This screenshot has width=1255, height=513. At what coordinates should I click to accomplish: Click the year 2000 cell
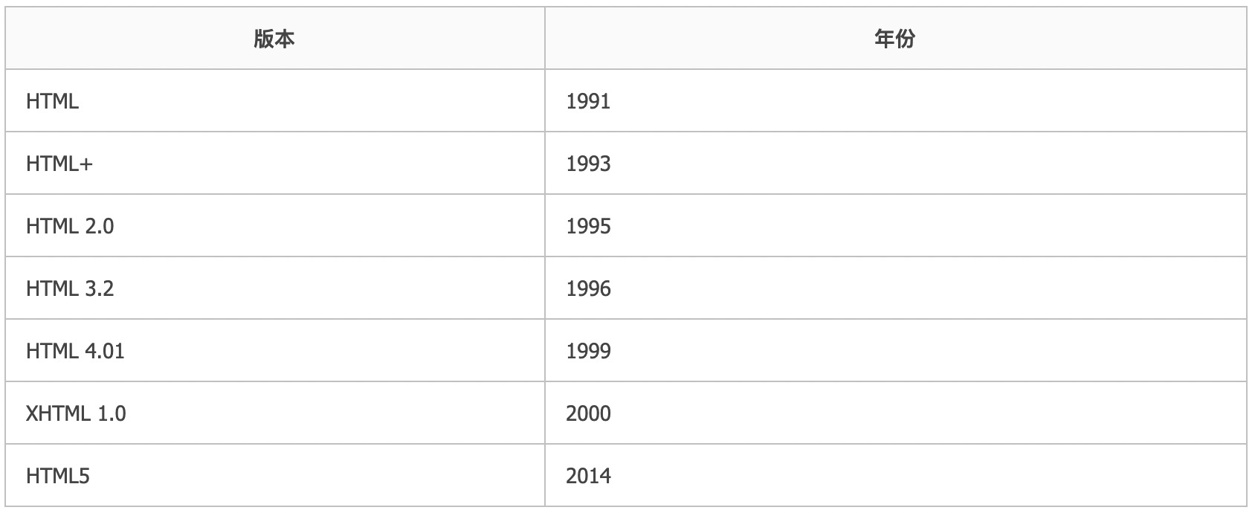896,413
